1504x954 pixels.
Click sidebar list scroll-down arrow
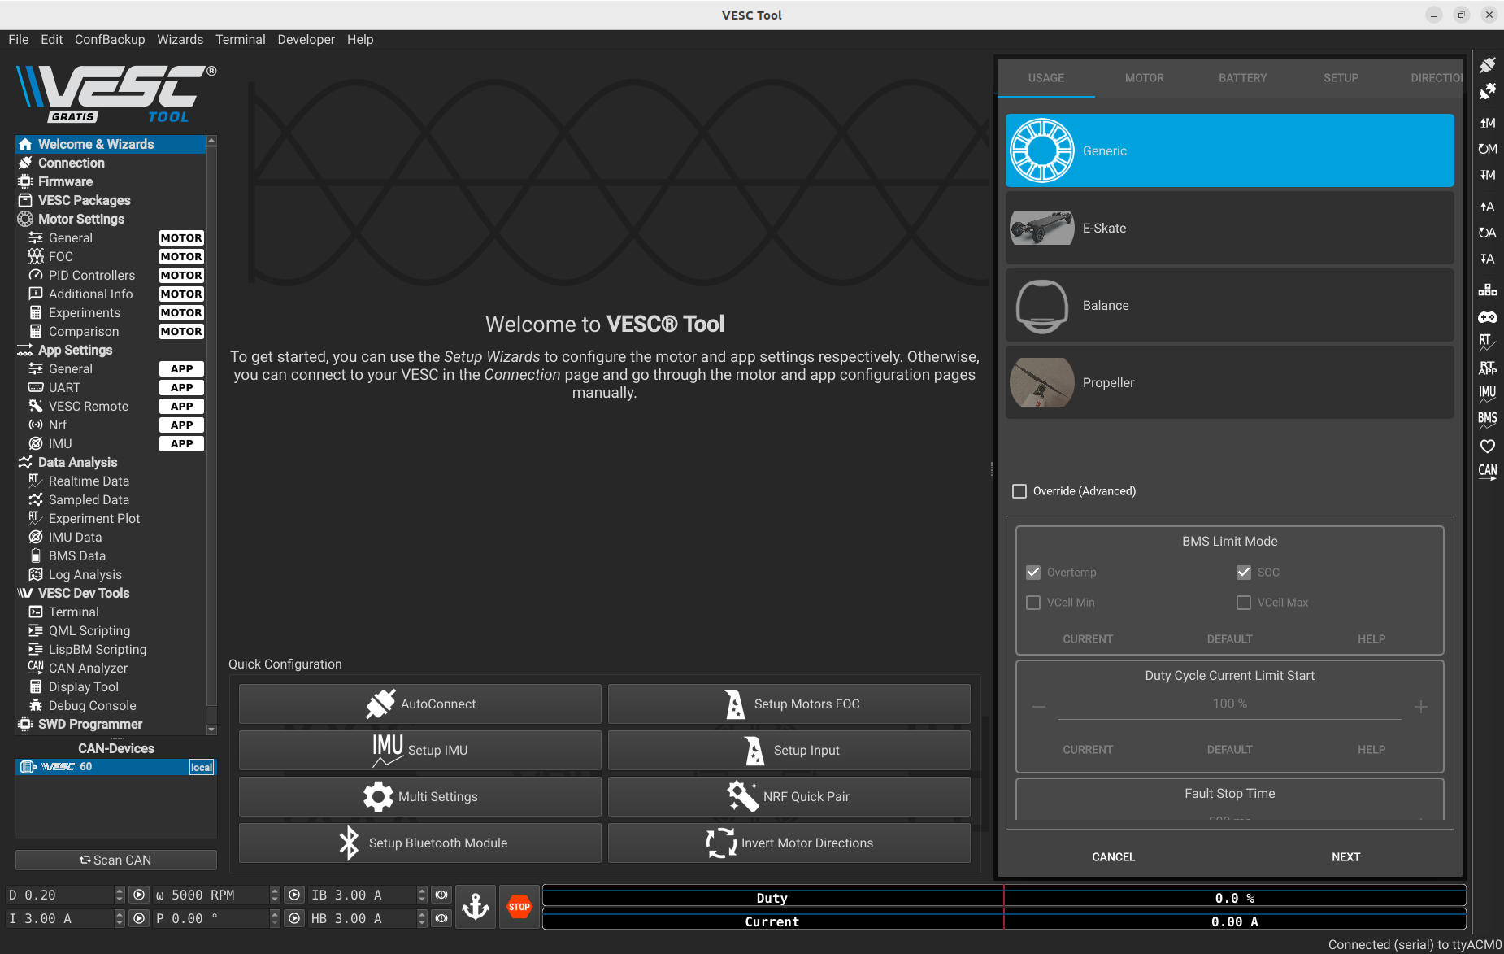tap(212, 730)
